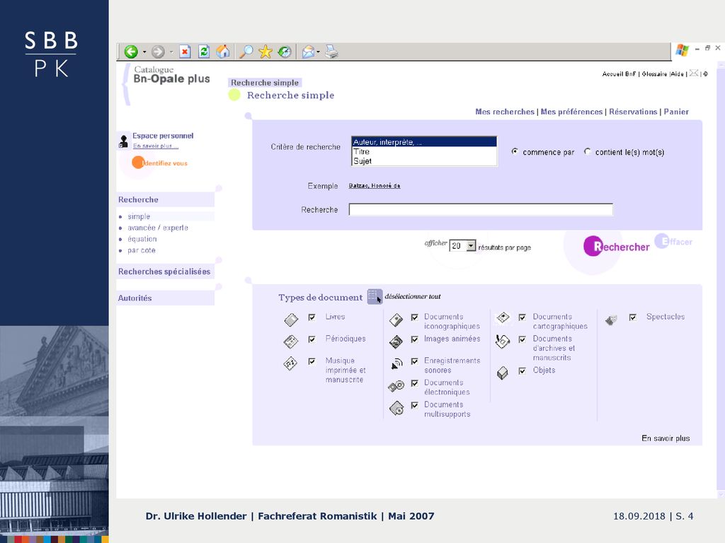Click the Effacer button
The image size is (725, 543).
673,242
